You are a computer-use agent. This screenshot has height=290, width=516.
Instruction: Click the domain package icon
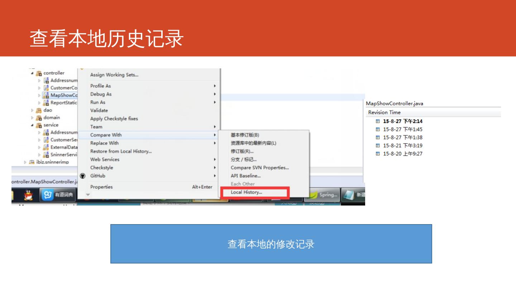[x=39, y=118]
